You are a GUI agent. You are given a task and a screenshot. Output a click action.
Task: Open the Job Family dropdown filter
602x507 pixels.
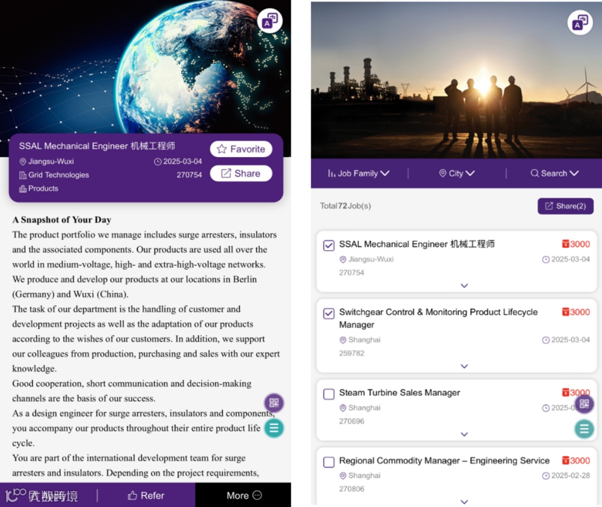[x=358, y=173]
